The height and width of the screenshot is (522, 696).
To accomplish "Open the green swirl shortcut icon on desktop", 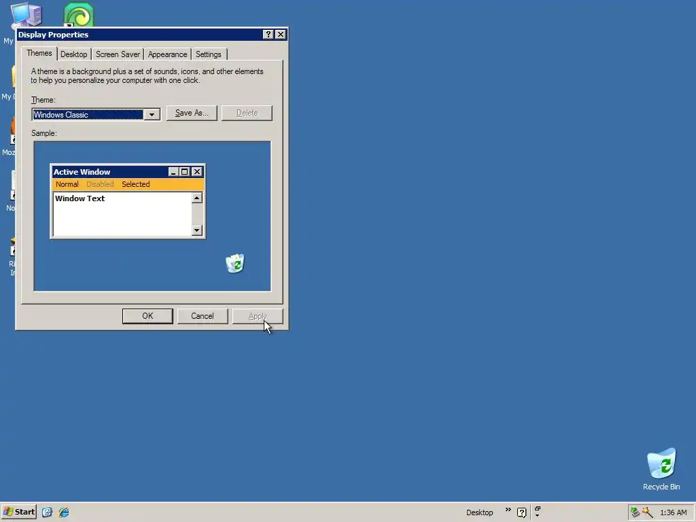I will click(79, 15).
